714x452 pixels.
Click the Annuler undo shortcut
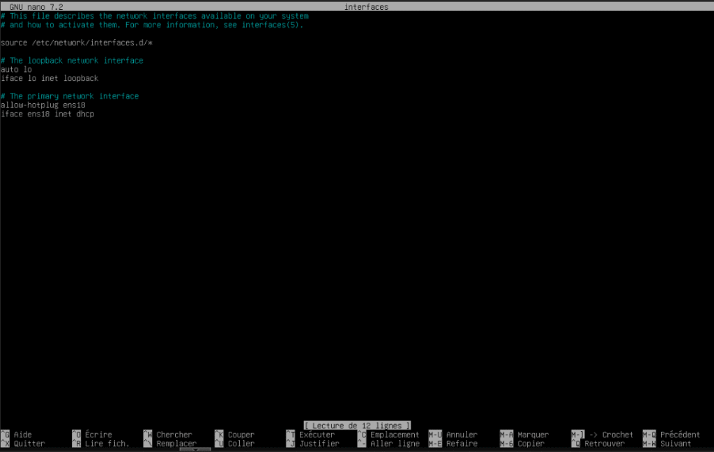click(462, 435)
